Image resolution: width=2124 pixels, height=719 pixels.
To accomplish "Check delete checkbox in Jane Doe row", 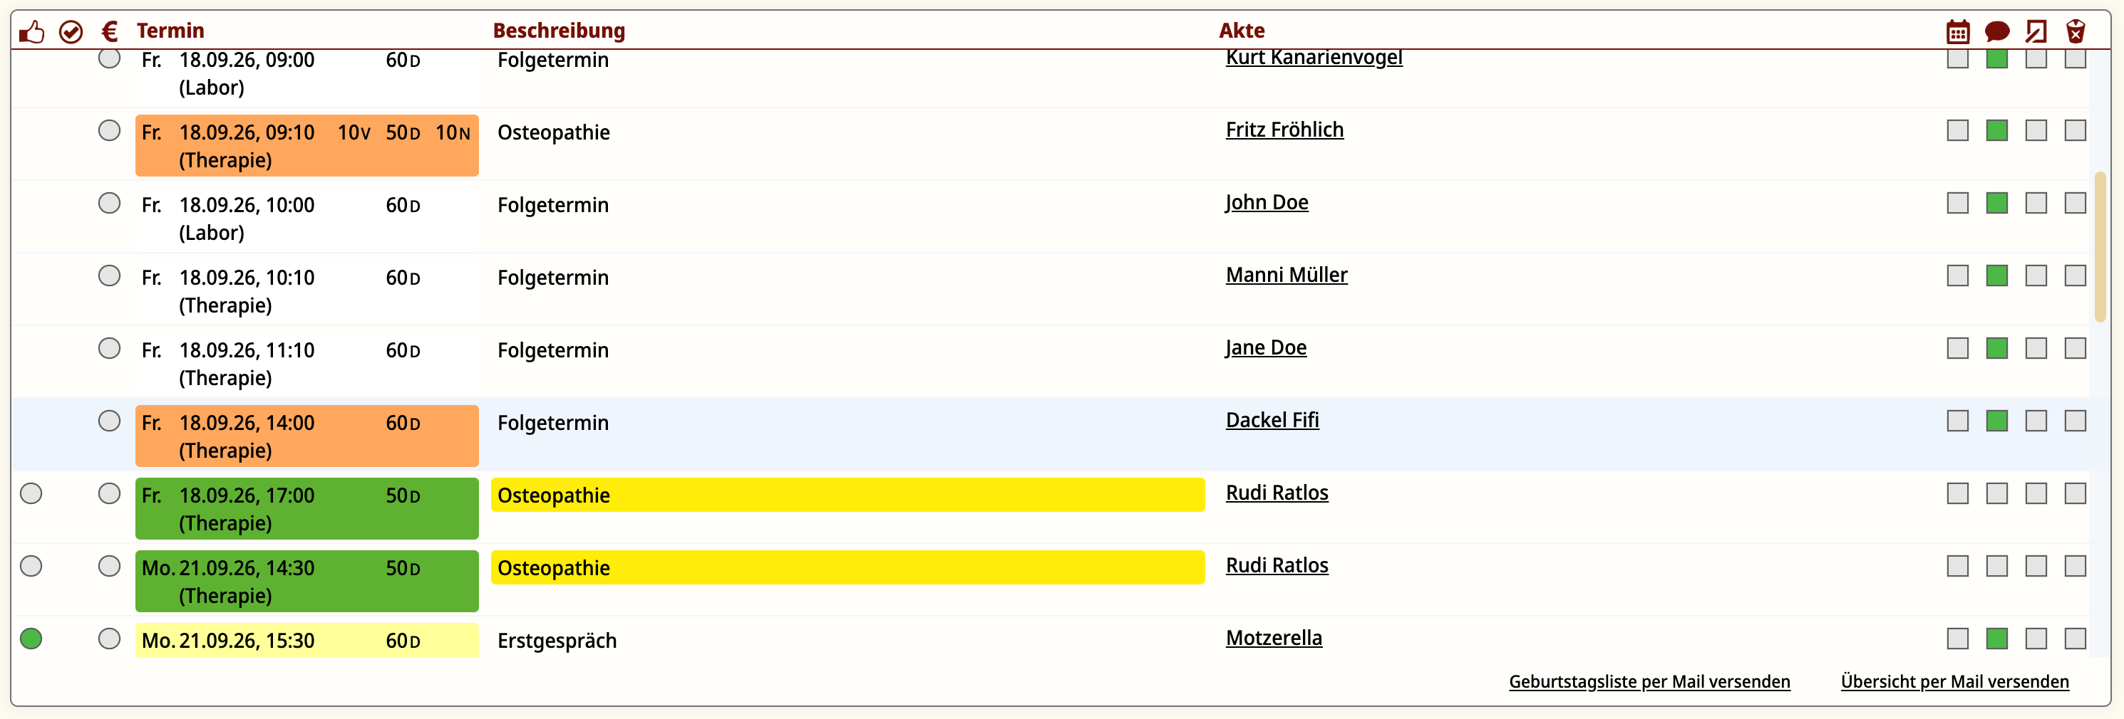I will coord(2076,348).
